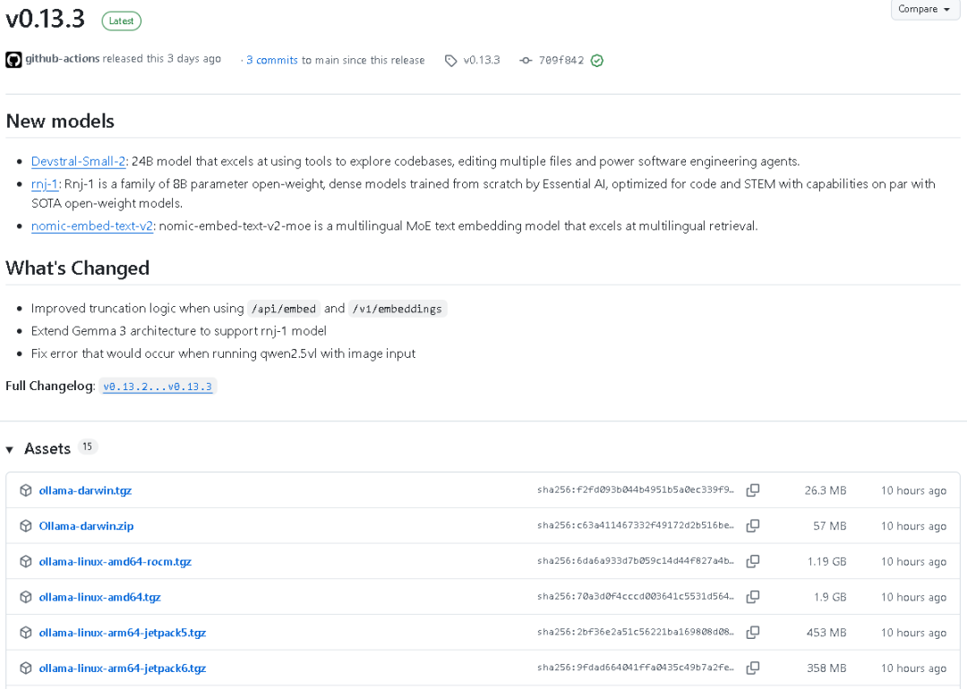Copy hash for ollama-linux-amd64-rocm.tgz
This screenshot has height=689, width=967.
[x=753, y=562]
